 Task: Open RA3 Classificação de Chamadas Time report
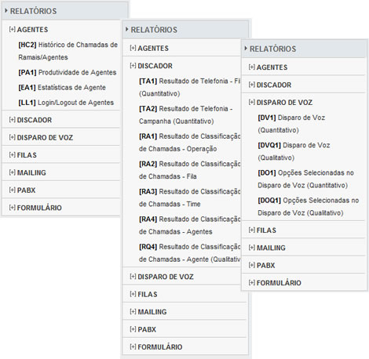pyautogui.click(x=190, y=198)
